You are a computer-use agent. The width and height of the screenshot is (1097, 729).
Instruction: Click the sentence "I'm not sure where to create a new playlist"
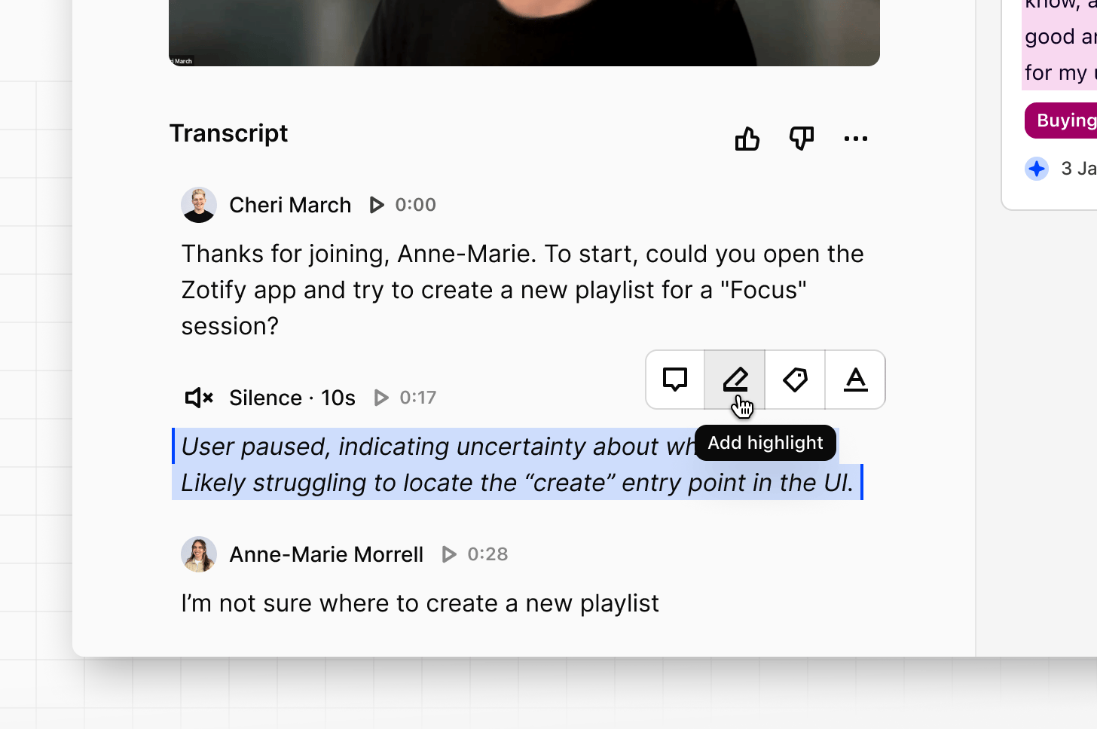tap(420, 603)
